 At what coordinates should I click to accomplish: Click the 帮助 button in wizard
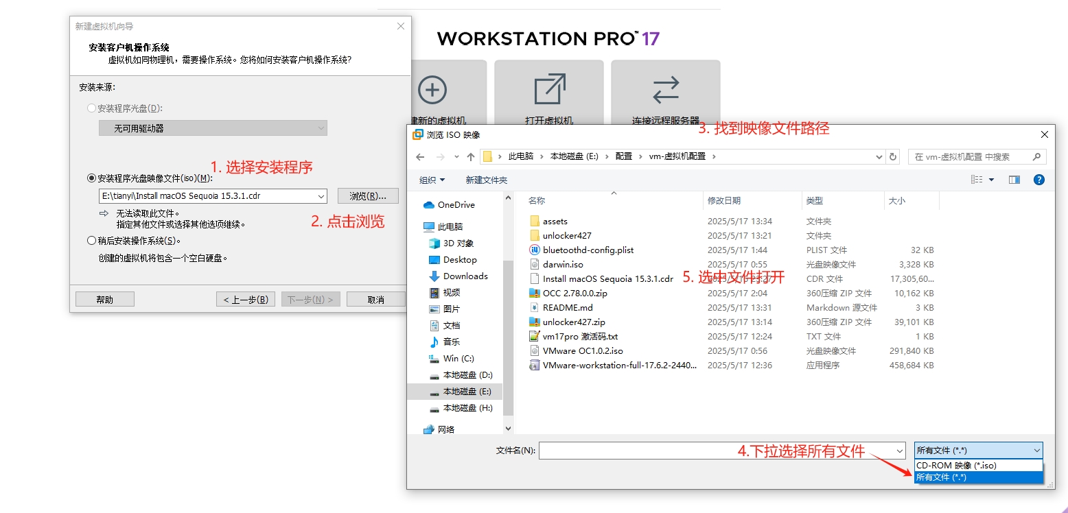(x=105, y=300)
